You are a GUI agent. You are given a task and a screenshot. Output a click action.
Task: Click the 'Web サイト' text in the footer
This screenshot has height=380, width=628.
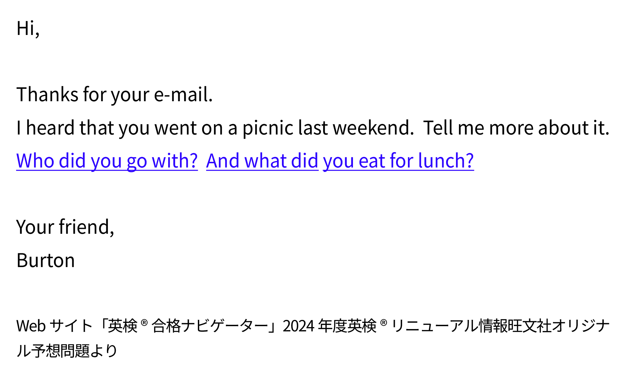(x=54, y=326)
